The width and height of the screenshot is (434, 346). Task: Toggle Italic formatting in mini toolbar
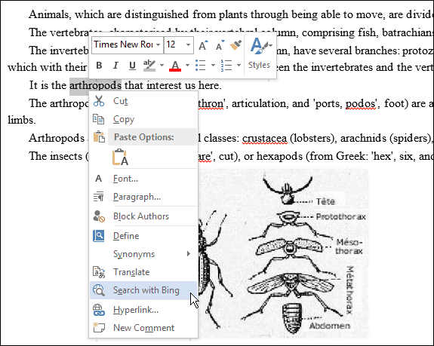pyautogui.click(x=115, y=66)
